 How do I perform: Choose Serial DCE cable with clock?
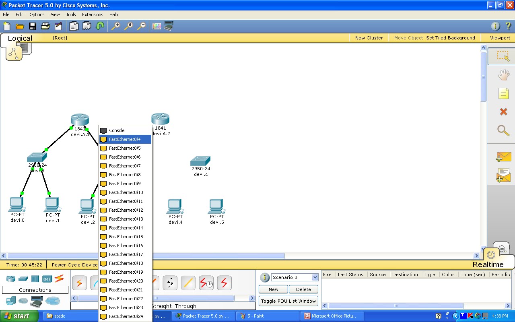[x=206, y=283]
